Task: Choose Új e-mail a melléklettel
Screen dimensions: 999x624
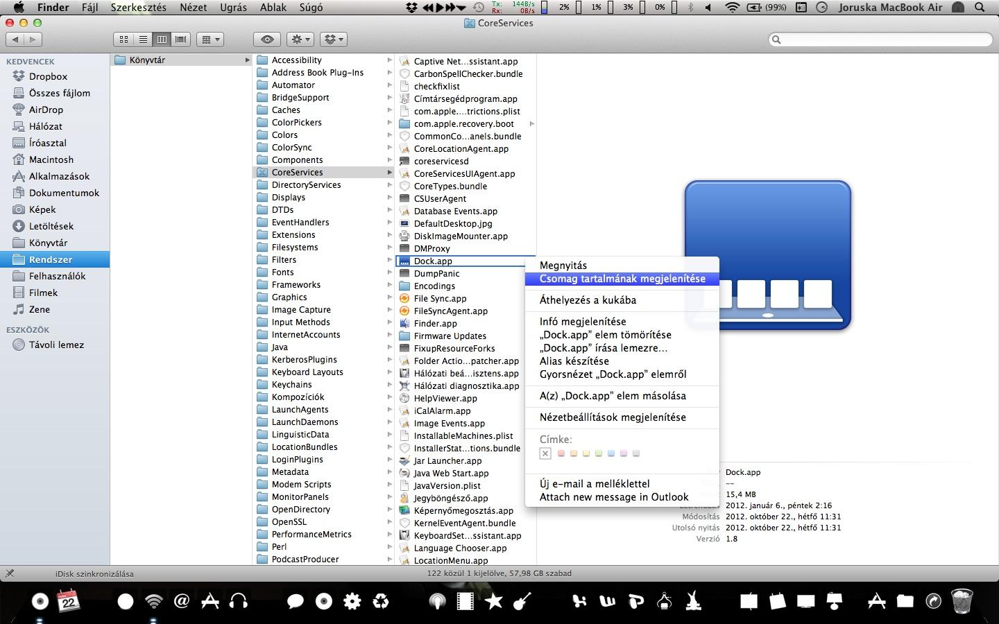Action: tap(622, 484)
